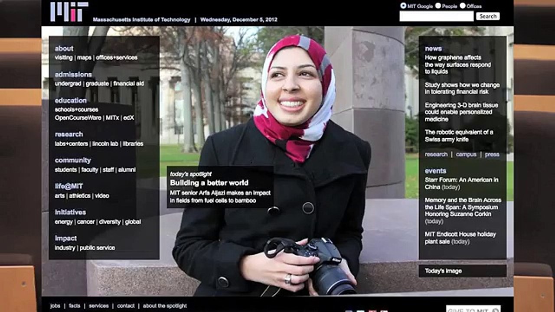Open Today's image
Image resolution: width=555 pixels, height=312 pixels.
463,271
